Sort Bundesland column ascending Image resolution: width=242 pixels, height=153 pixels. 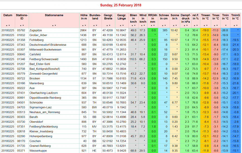94,25
